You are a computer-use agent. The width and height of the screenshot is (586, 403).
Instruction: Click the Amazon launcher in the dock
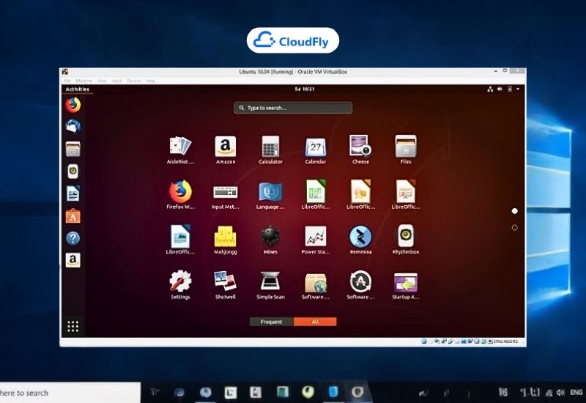tap(73, 260)
